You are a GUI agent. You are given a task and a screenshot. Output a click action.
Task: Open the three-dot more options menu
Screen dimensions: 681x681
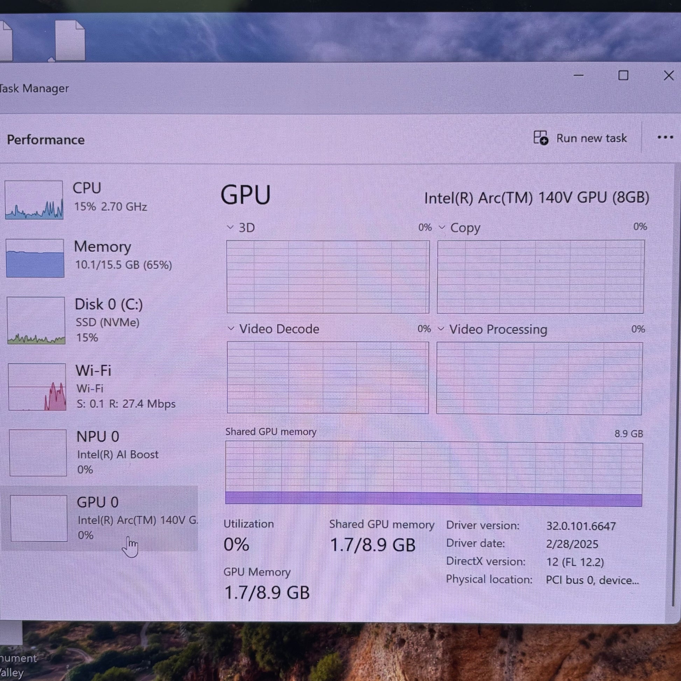665,138
